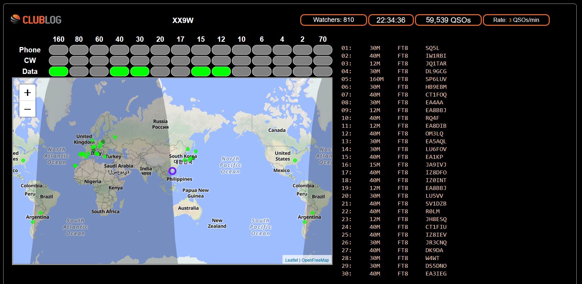This screenshot has width=582, height=284.
Task: Select the Phone 20 band indicator
Action: [160, 50]
